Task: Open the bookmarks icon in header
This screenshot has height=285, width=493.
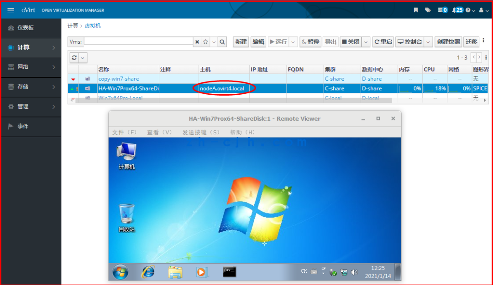Action: click(416, 10)
